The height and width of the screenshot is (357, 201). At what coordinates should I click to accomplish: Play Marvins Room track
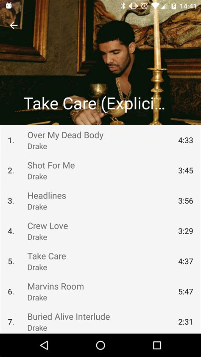coord(100,292)
